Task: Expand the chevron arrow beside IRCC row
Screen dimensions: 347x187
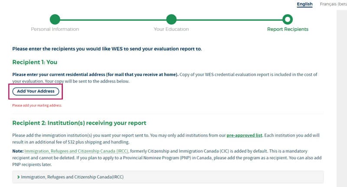Action: point(18,177)
